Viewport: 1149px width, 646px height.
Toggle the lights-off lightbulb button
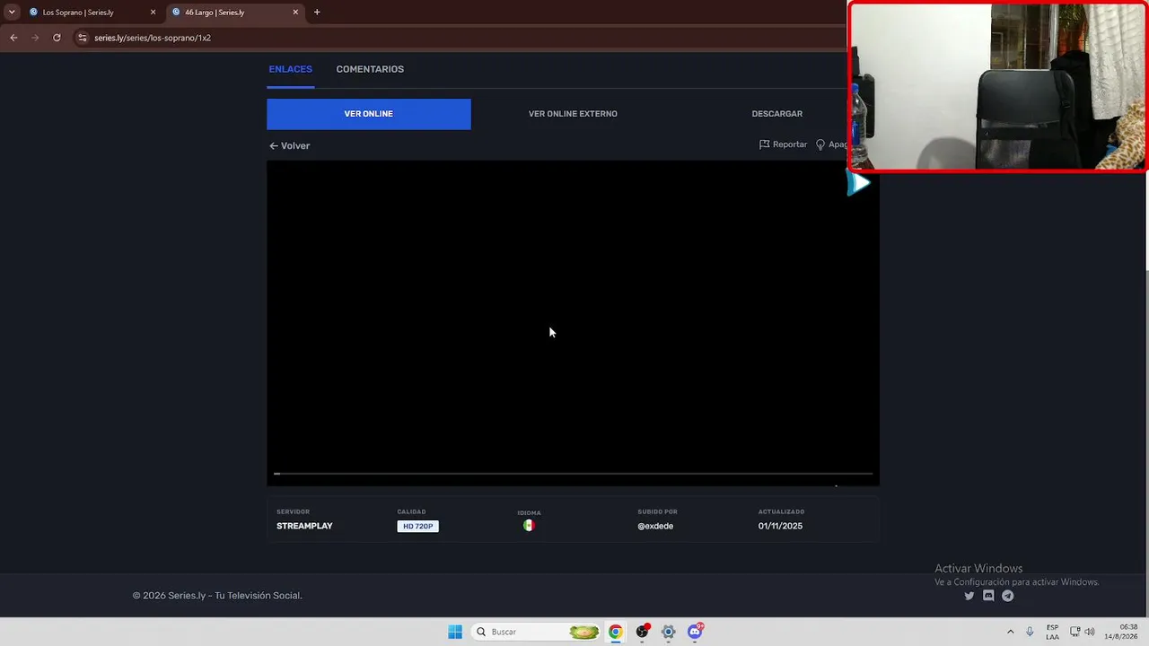click(820, 144)
